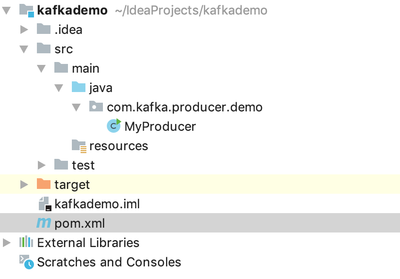Click the Maven pom.xml file icon
The width and height of the screenshot is (400, 279).
click(x=44, y=223)
